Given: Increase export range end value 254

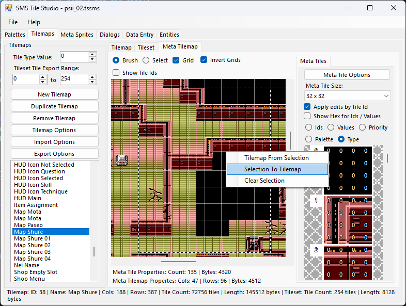Looking at the screenshot, I should (92, 77).
